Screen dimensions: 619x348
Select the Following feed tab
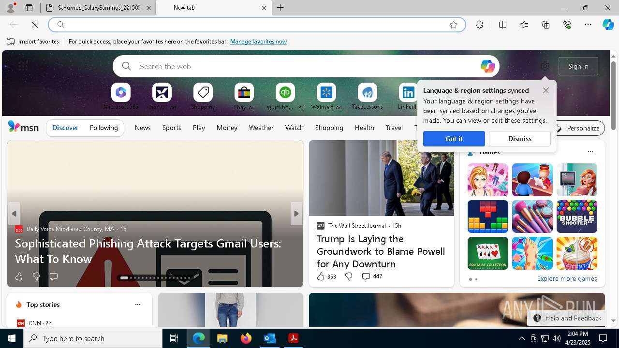tap(103, 128)
